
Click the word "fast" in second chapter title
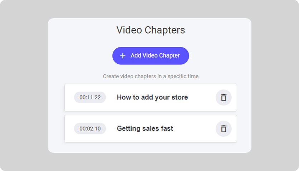[167, 129]
